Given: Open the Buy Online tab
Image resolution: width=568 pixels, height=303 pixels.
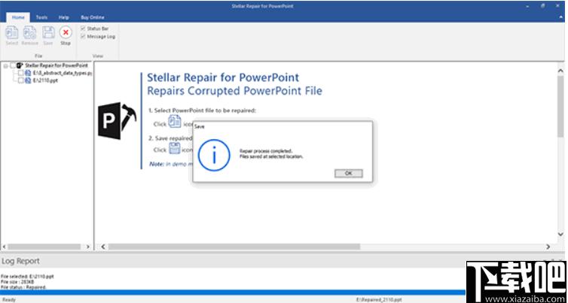Looking at the screenshot, I should [x=93, y=17].
